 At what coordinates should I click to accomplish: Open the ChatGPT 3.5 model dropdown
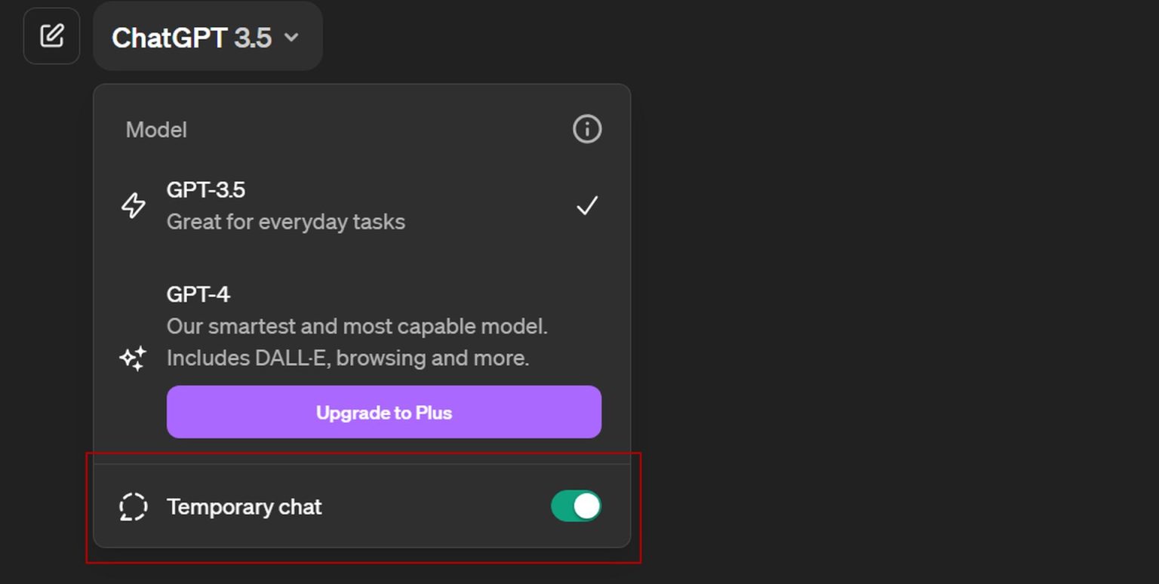208,36
